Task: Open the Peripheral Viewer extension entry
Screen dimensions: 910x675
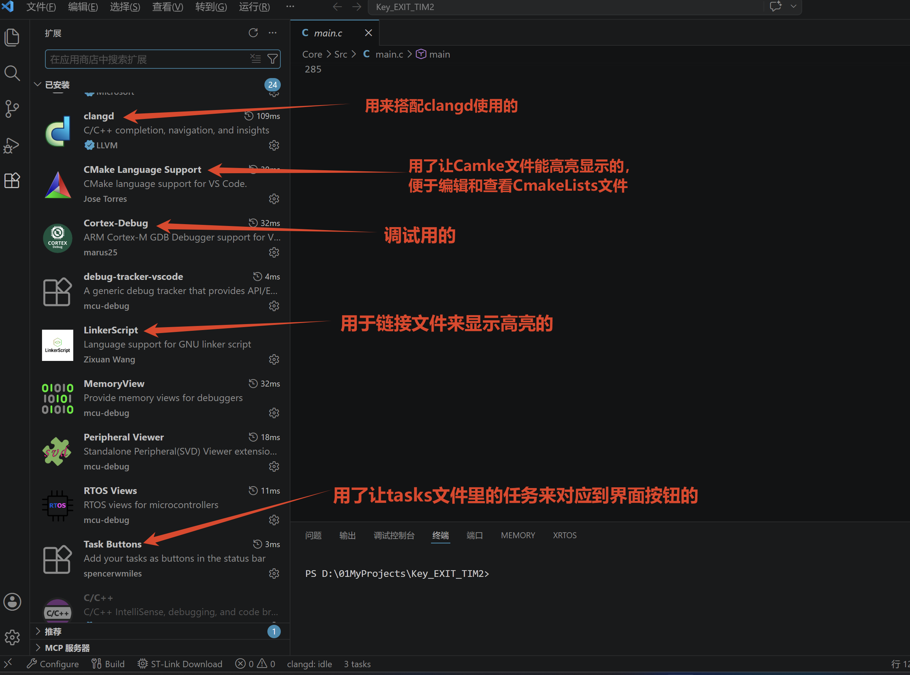Action: [160, 452]
